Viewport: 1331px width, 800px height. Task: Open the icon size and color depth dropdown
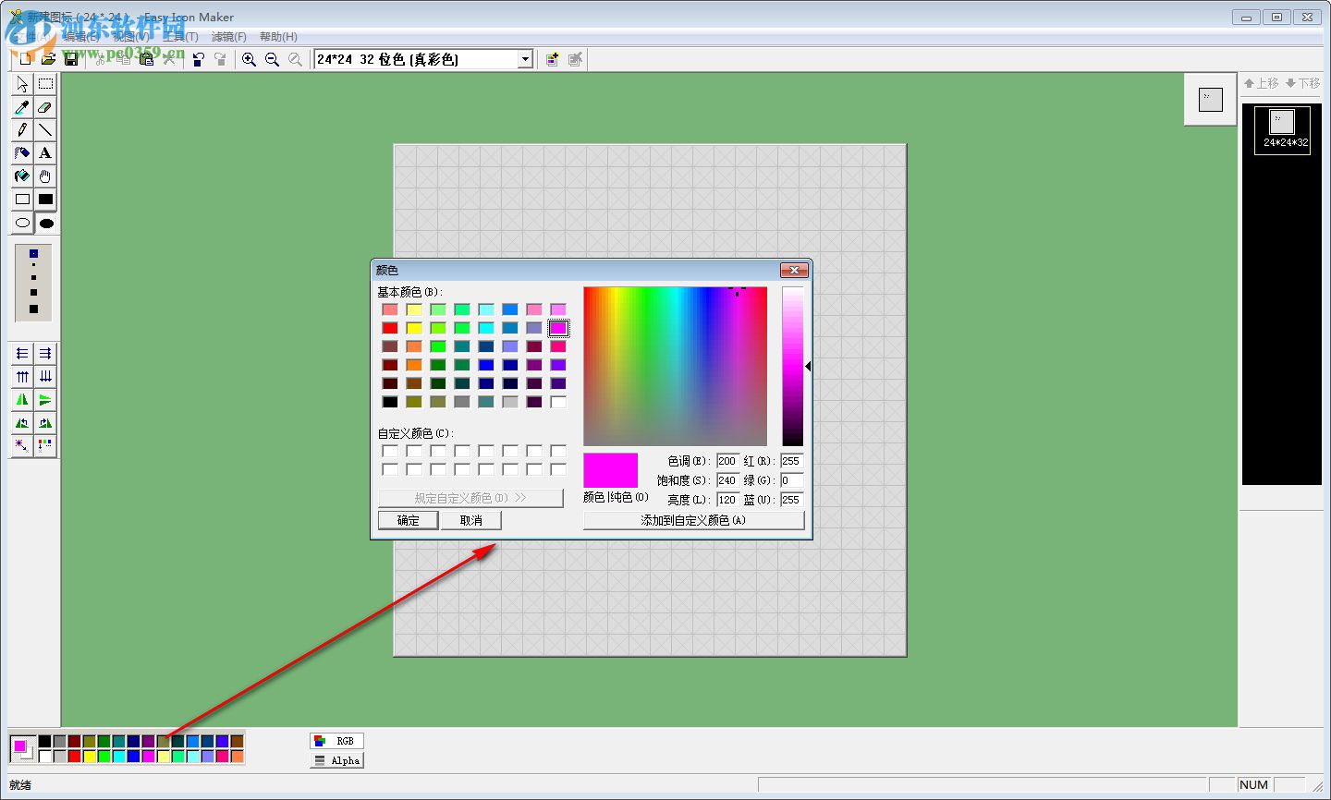tap(524, 58)
